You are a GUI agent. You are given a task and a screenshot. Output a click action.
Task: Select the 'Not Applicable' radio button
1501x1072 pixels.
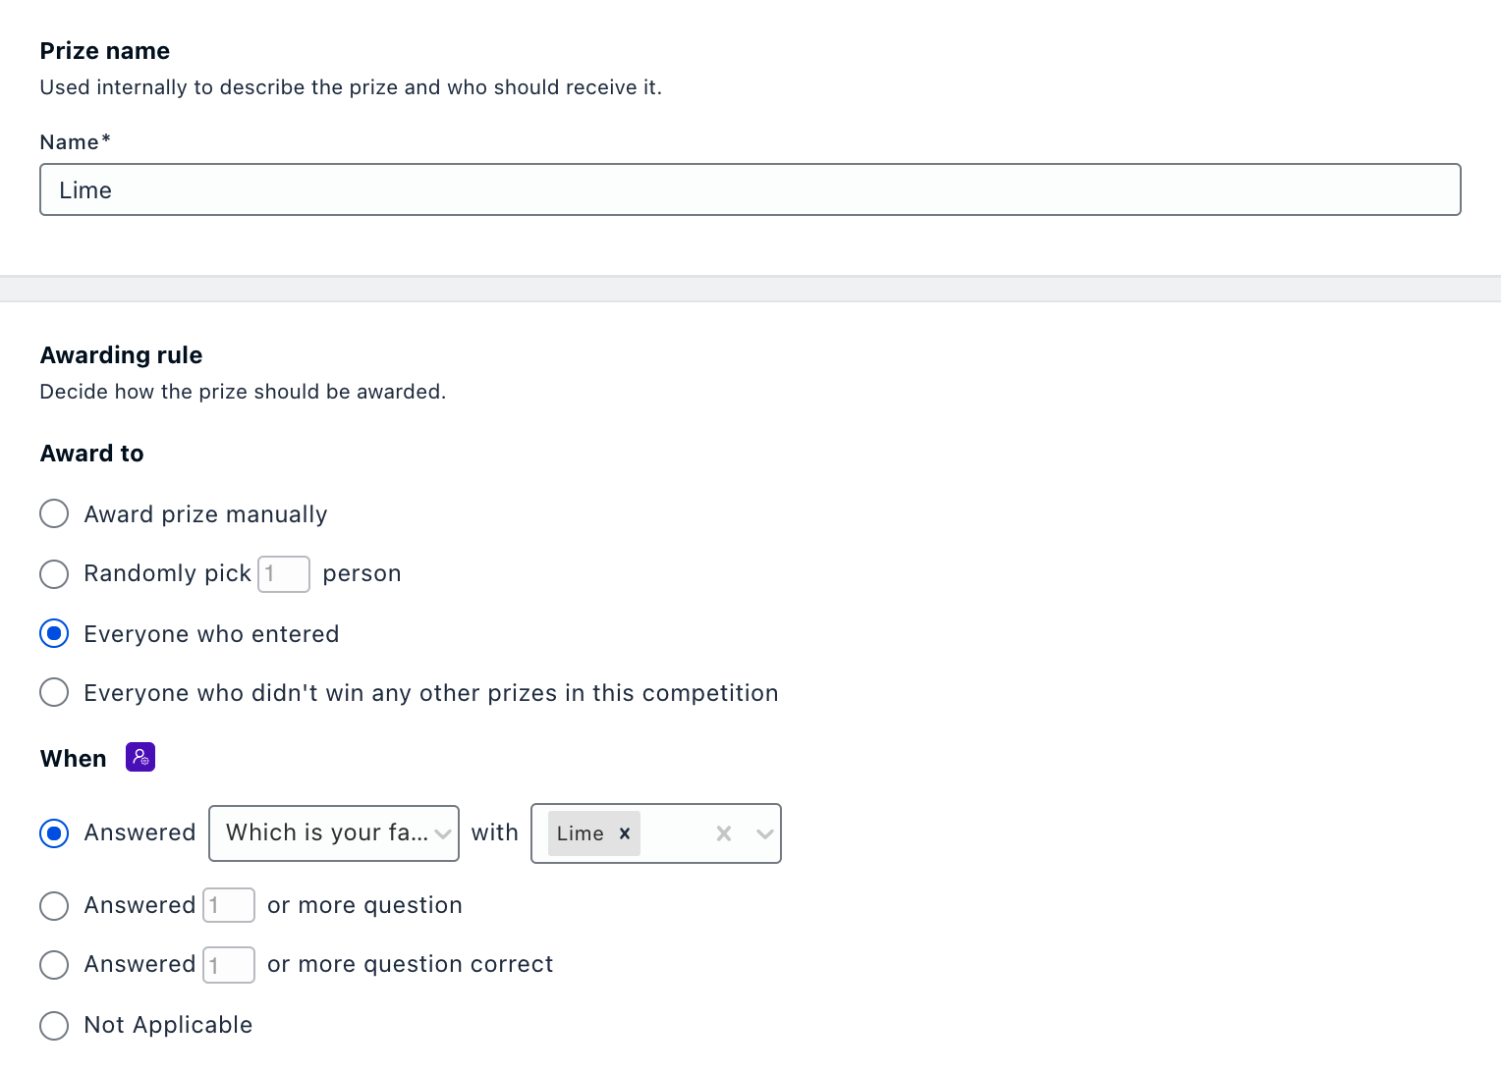[x=54, y=1026]
